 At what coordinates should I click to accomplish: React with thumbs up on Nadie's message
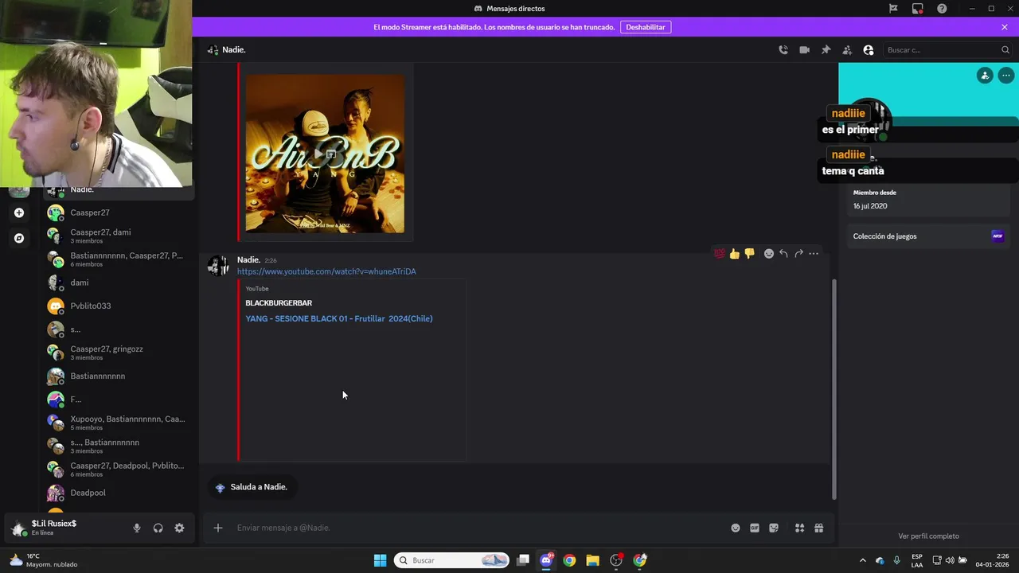(735, 253)
